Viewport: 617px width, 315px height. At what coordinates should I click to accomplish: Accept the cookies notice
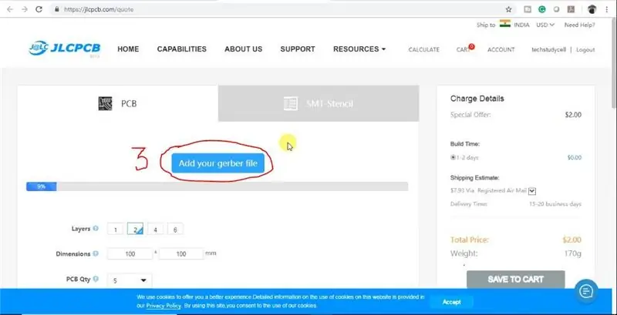tap(451, 302)
